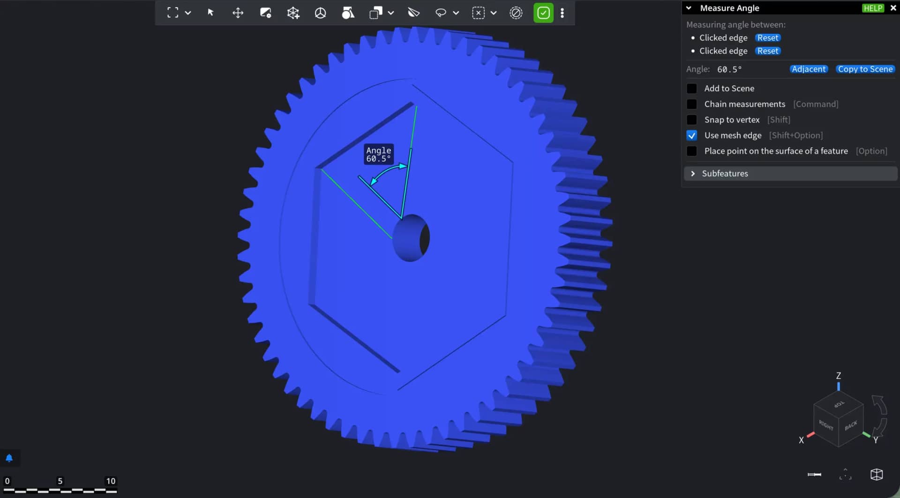Select the three-spoke circle tool
Image resolution: width=900 pixels, height=498 pixels.
(x=321, y=13)
